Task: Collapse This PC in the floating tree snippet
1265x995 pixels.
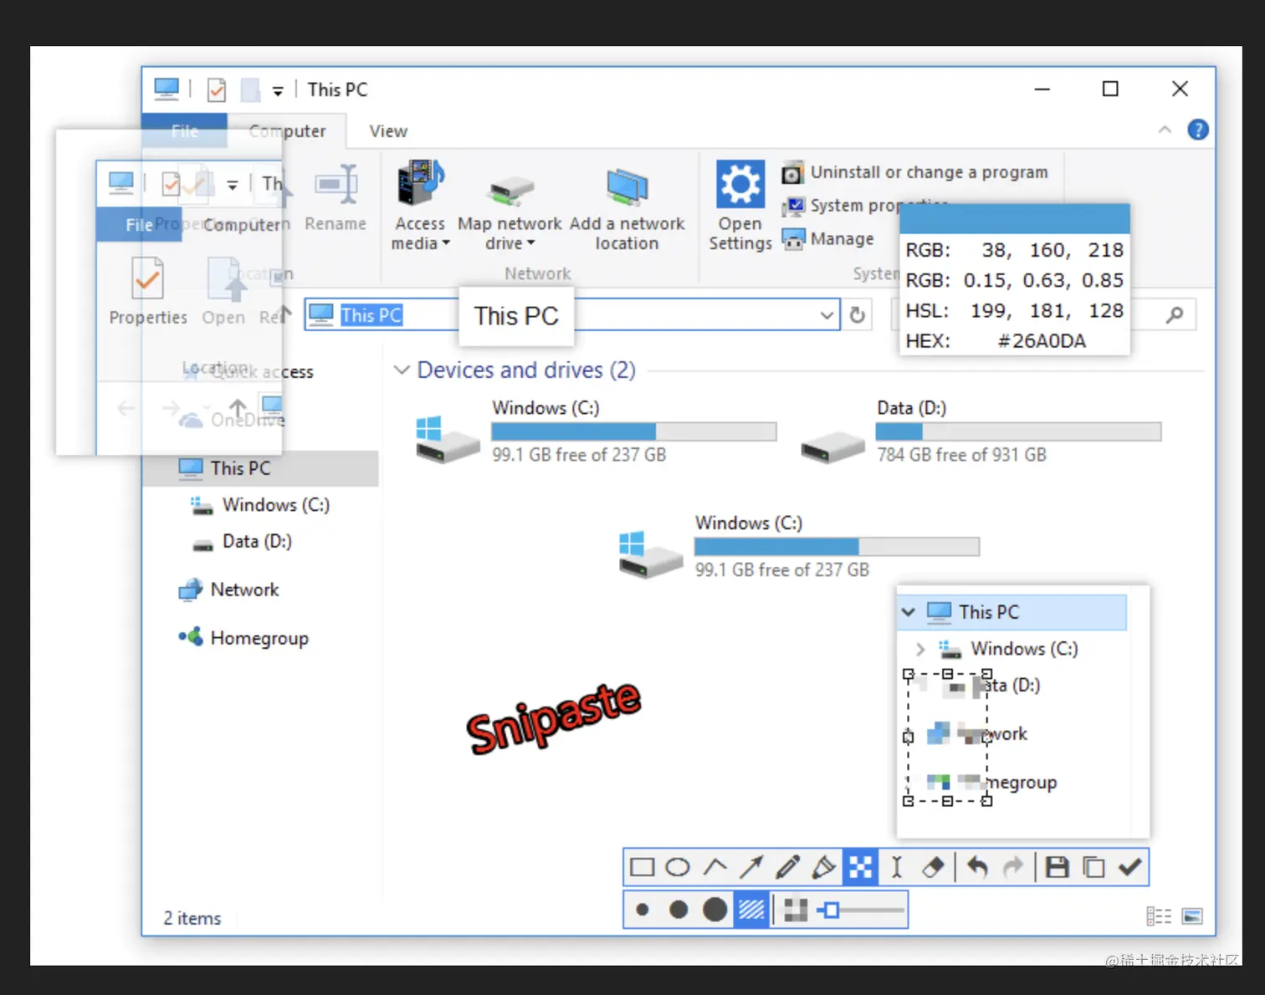Action: pyautogui.click(x=909, y=612)
